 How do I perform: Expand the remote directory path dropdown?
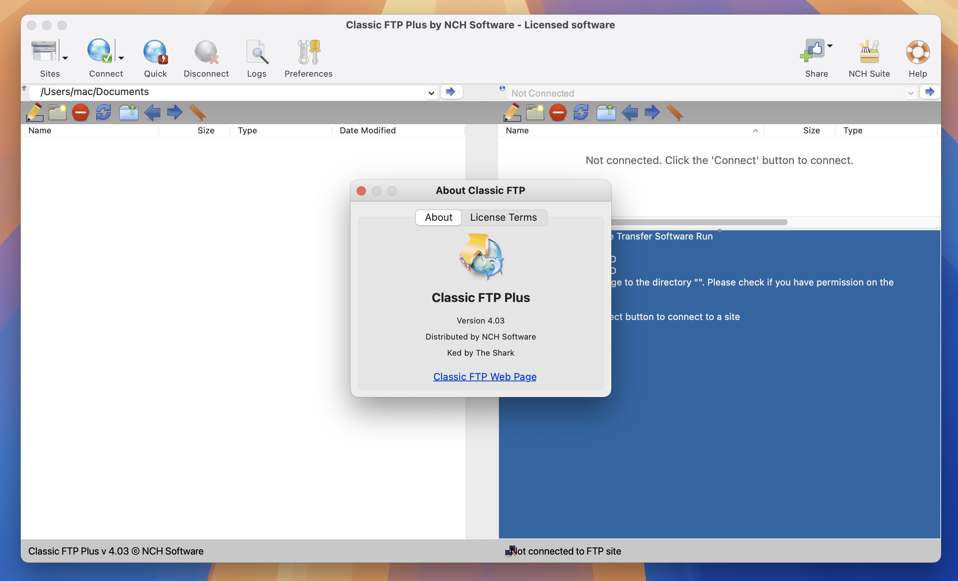tap(909, 92)
